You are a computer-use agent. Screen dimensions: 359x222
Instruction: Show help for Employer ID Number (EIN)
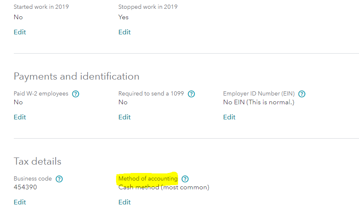302,94
